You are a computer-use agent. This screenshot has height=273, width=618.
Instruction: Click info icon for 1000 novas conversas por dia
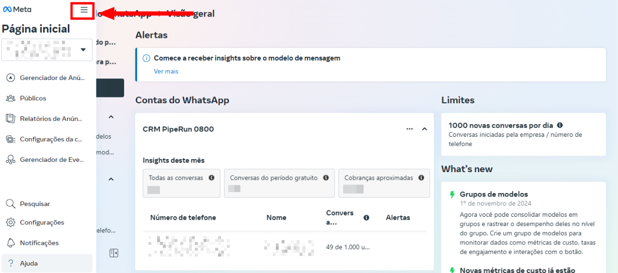click(x=560, y=125)
